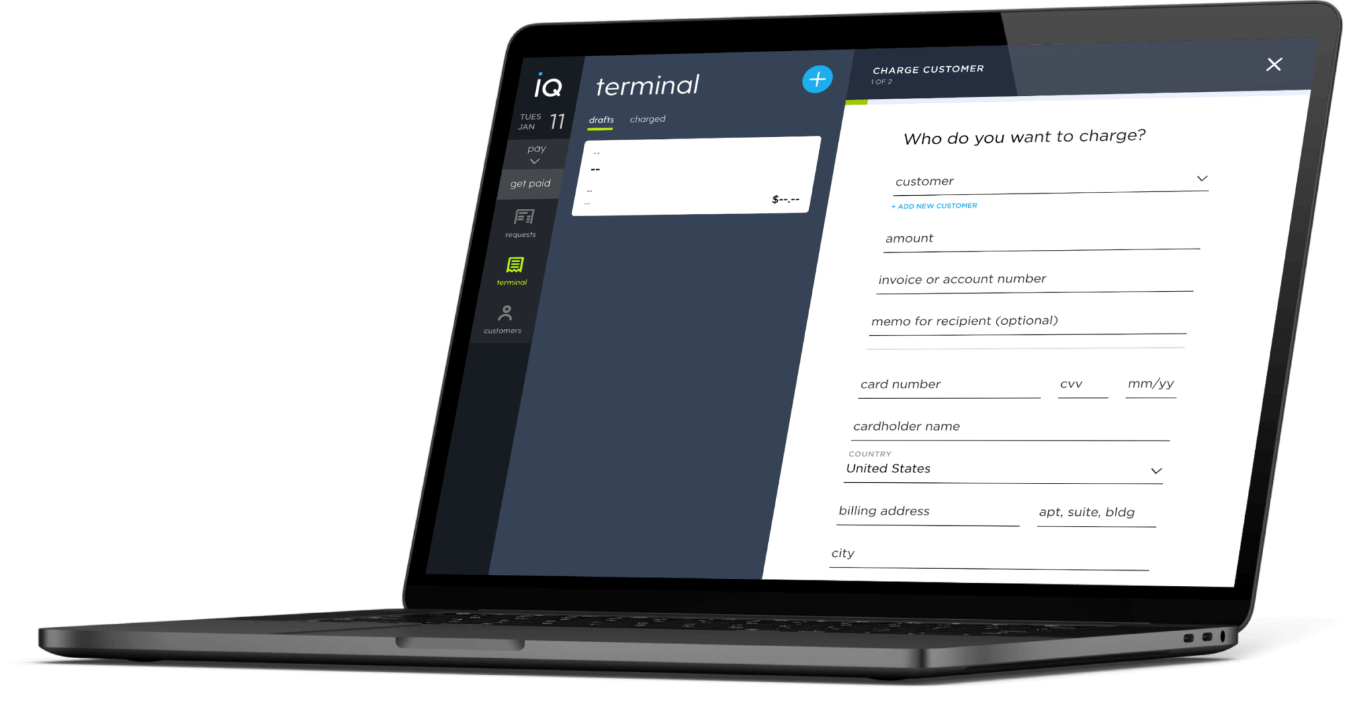
Task: Switch to the drafts tab
Action: pyautogui.click(x=591, y=119)
